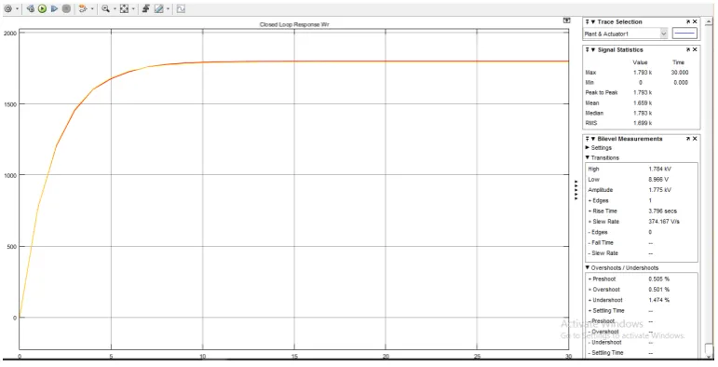The height and width of the screenshot is (367, 718).
Task: Click the maximize axes icon above the plot
Action: click(566, 20)
